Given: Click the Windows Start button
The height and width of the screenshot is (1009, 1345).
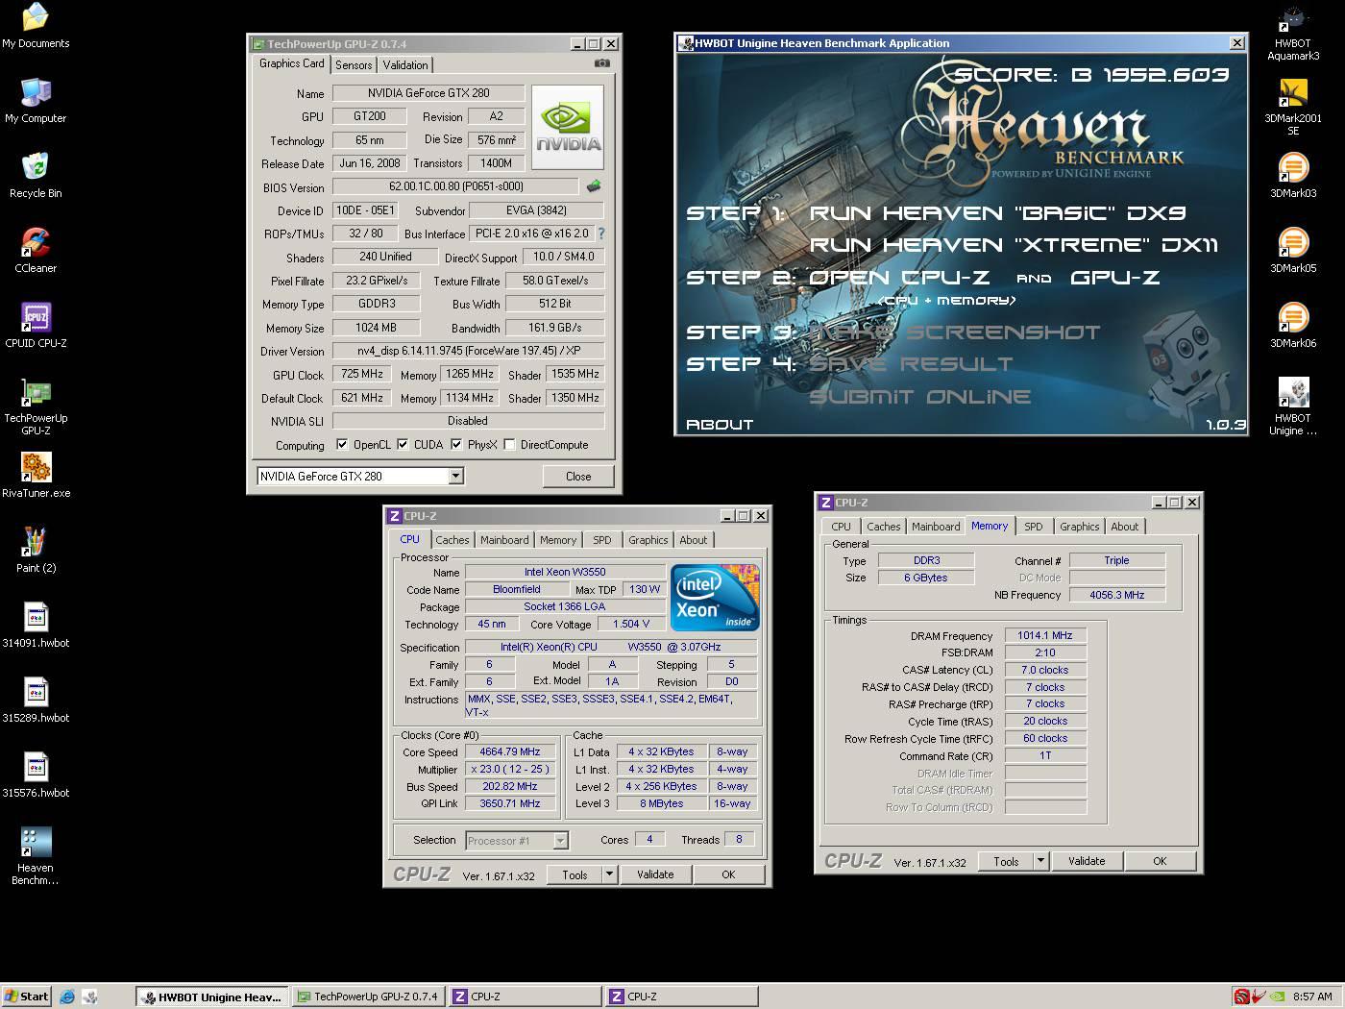Looking at the screenshot, I should (26, 997).
